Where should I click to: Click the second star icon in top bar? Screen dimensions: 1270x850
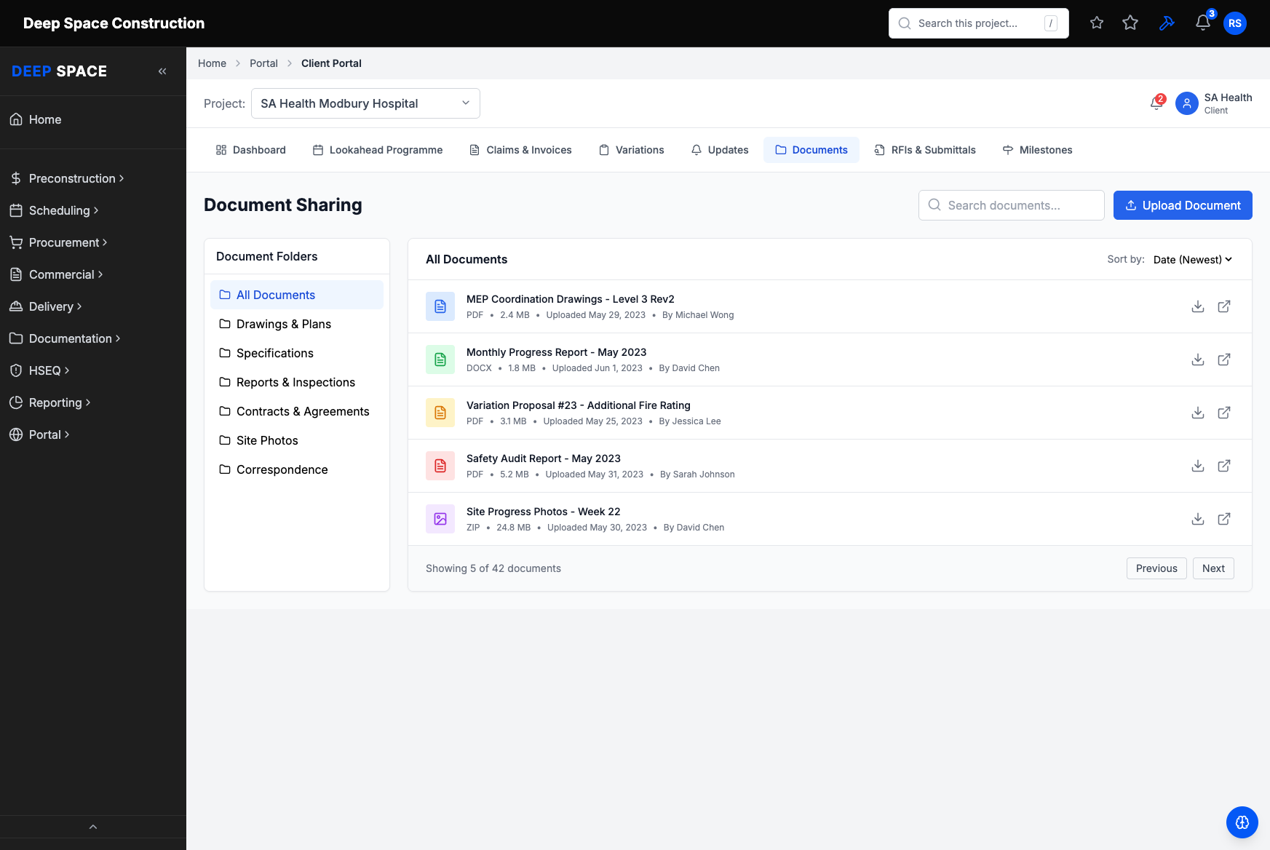1130,23
